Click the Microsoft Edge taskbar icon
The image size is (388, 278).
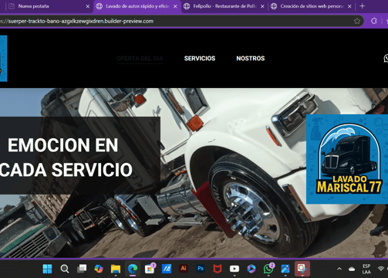pos(133,269)
